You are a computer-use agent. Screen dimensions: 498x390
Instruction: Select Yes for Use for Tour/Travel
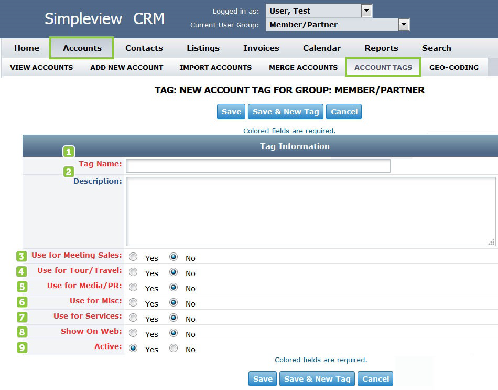pos(133,272)
